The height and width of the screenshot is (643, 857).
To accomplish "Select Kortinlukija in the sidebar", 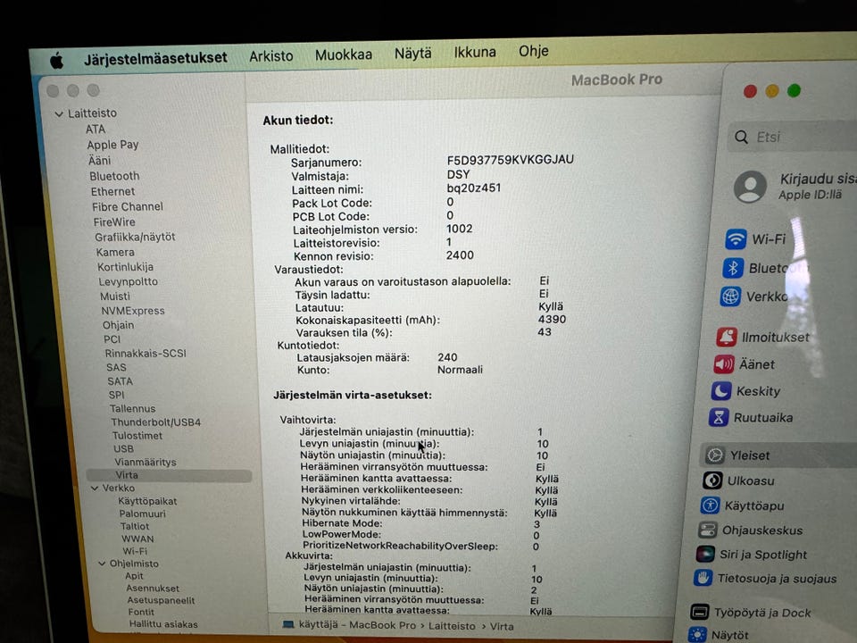I will [125, 267].
